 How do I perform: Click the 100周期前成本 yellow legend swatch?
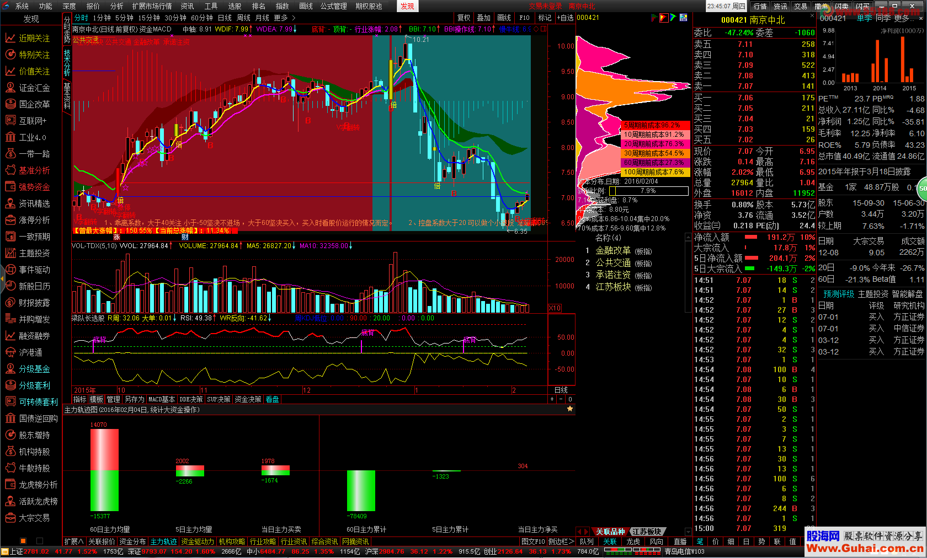pyautogui.click(x=654, y=172)
